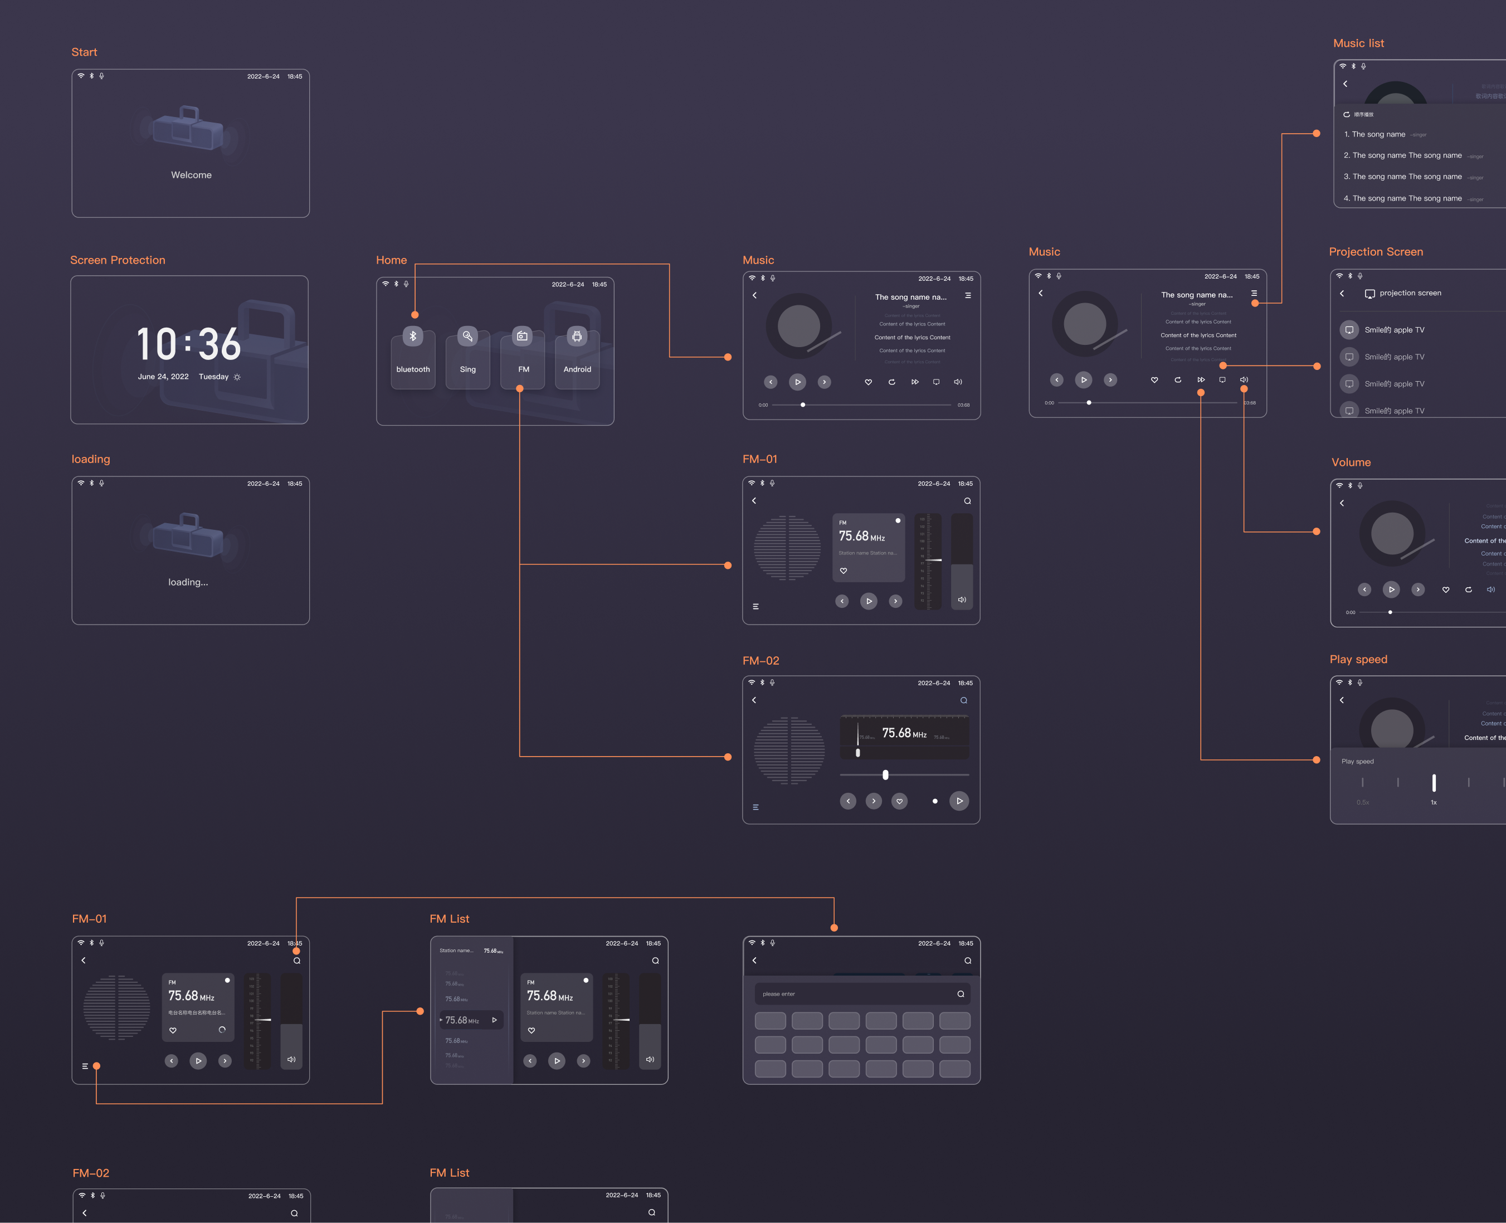
Task: Play highlighted 75.68 MHz station in FM List
Action: click(x=495, y=1020)
